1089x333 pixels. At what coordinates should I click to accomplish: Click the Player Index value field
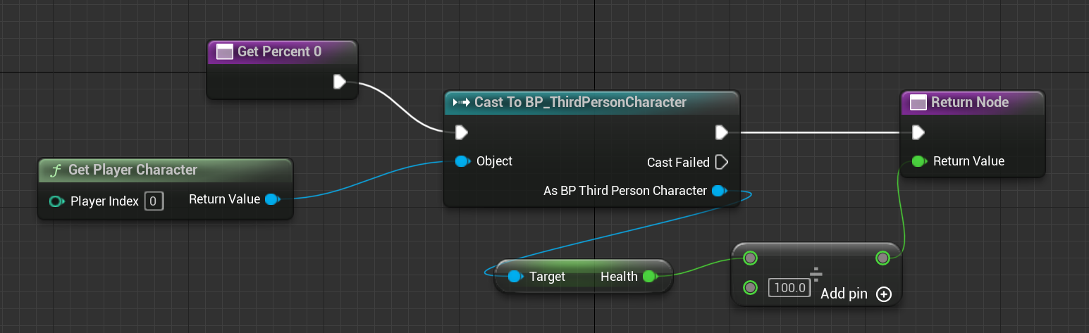pos(154,202)
